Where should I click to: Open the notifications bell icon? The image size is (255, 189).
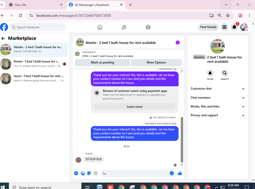coord(234,27)
